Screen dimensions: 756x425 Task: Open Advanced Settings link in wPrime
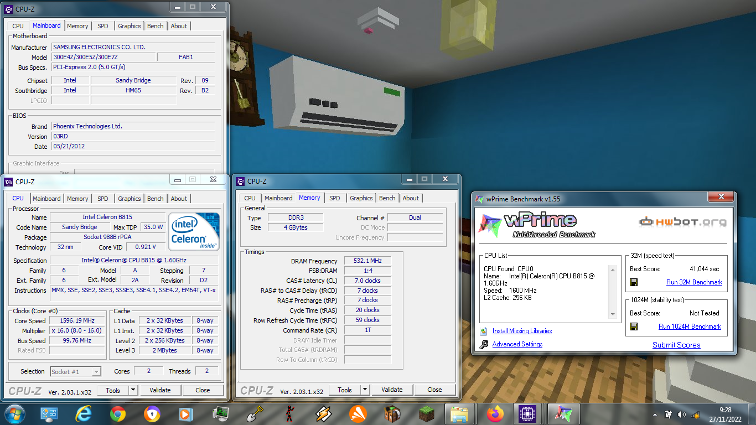pyautogui.click(x=517, y=344)
